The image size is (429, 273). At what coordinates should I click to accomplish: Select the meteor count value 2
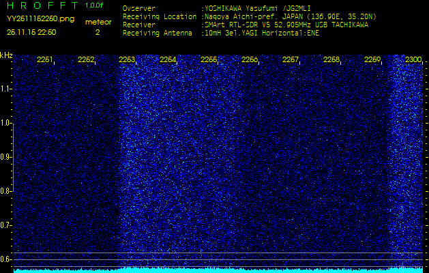coord(98,32)
